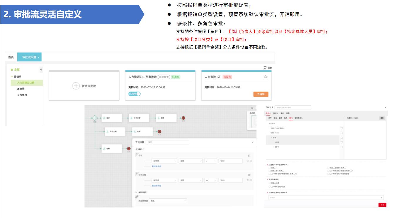Screen dimensions: 400x218
Task: Delete the 会计主管 branch condition row
Action: tap(247, 181)
